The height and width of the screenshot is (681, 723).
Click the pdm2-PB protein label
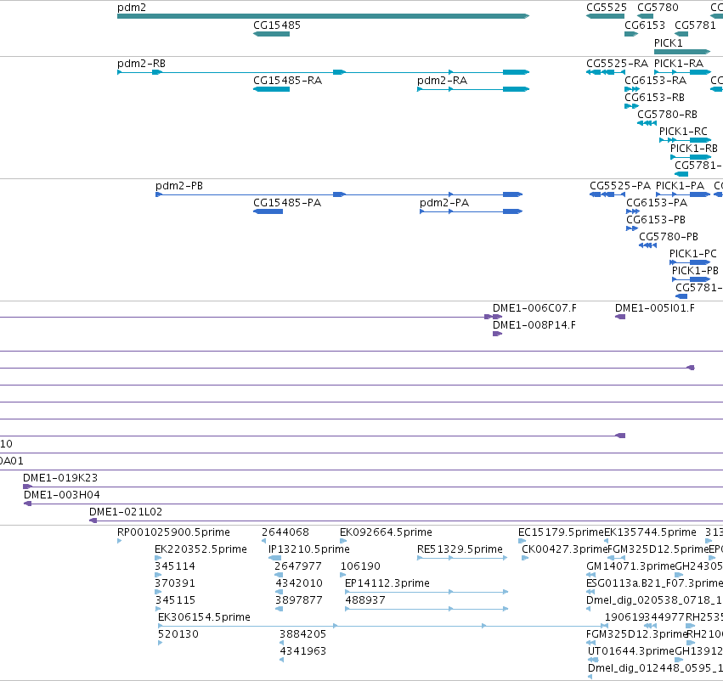(x=179, y=186)
